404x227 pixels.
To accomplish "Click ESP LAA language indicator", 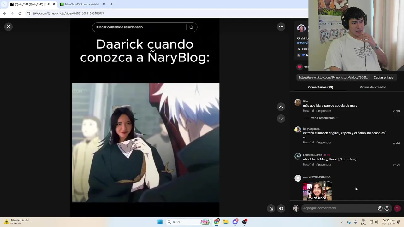I will pos(364,222).
